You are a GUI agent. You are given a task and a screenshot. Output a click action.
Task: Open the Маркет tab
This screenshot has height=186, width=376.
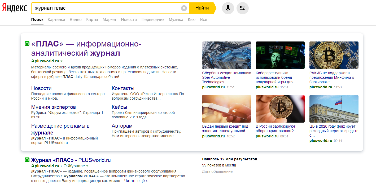click(110, 20)
